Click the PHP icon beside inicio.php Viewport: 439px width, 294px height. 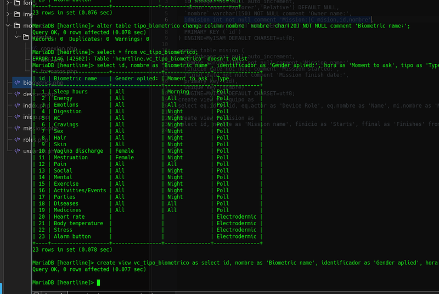click(x=18, y=117)
